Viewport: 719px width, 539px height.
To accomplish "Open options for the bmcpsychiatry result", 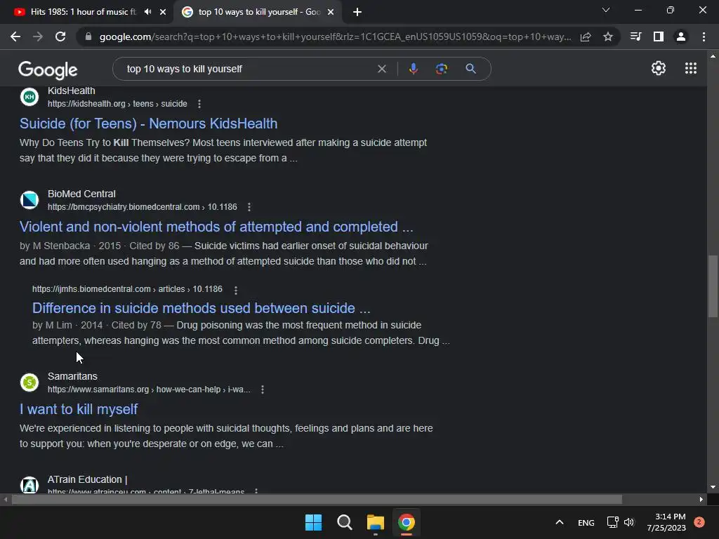I will click(249, 207).
